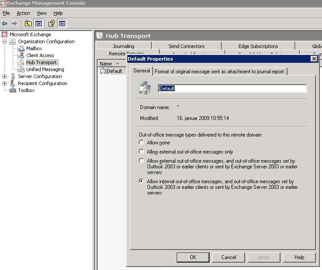Close the Default Properties dialog
322x270 pixels.
[x=314, y=59]
